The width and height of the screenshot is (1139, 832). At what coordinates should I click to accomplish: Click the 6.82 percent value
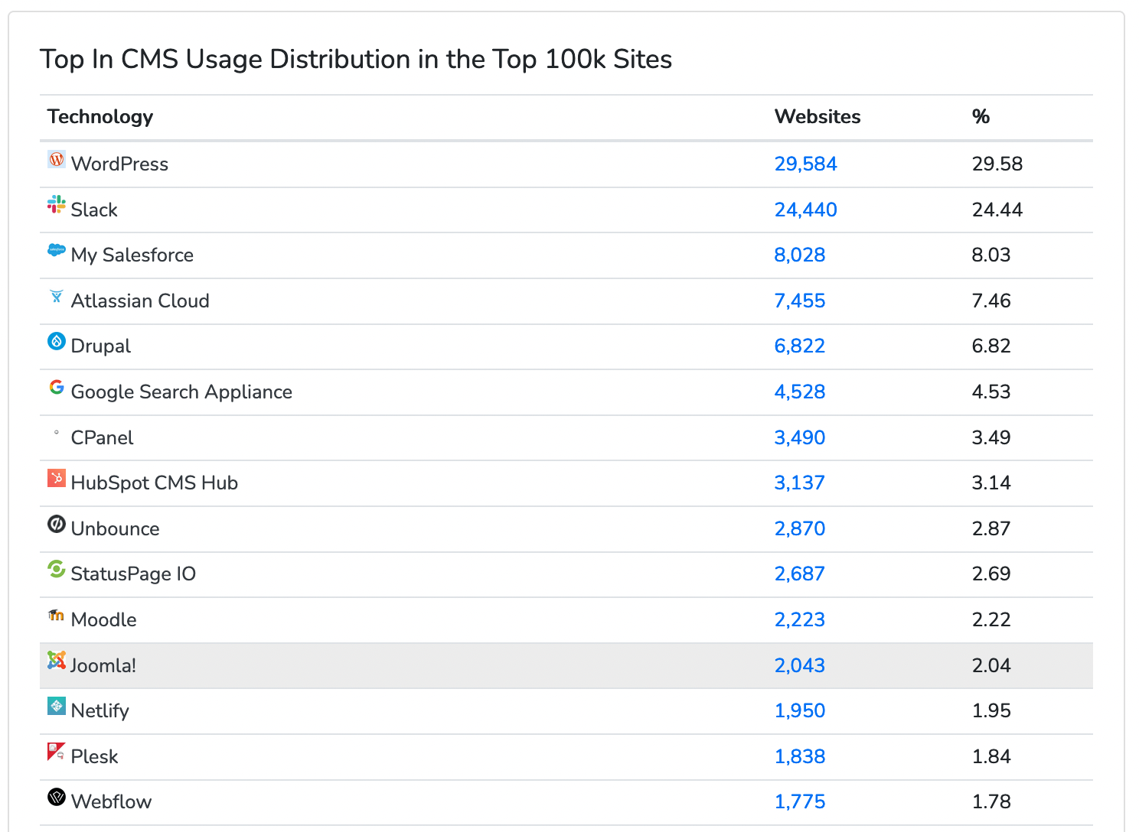[x=991, y=346]
